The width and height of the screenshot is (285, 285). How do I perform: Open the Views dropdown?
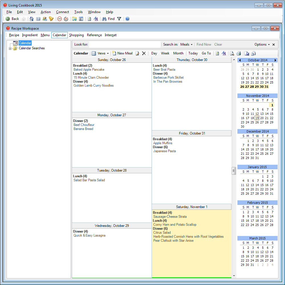pos(100,53)
